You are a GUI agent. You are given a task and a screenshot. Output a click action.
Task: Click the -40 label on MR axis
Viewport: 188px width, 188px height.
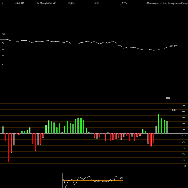point(183,148)
